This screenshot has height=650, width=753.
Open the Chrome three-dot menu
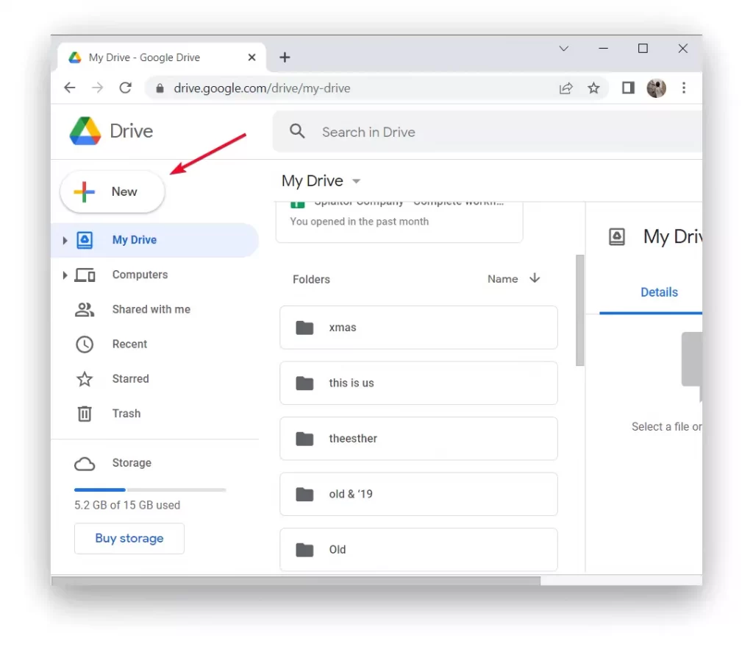pyautogui.click(x=684, y=88)
